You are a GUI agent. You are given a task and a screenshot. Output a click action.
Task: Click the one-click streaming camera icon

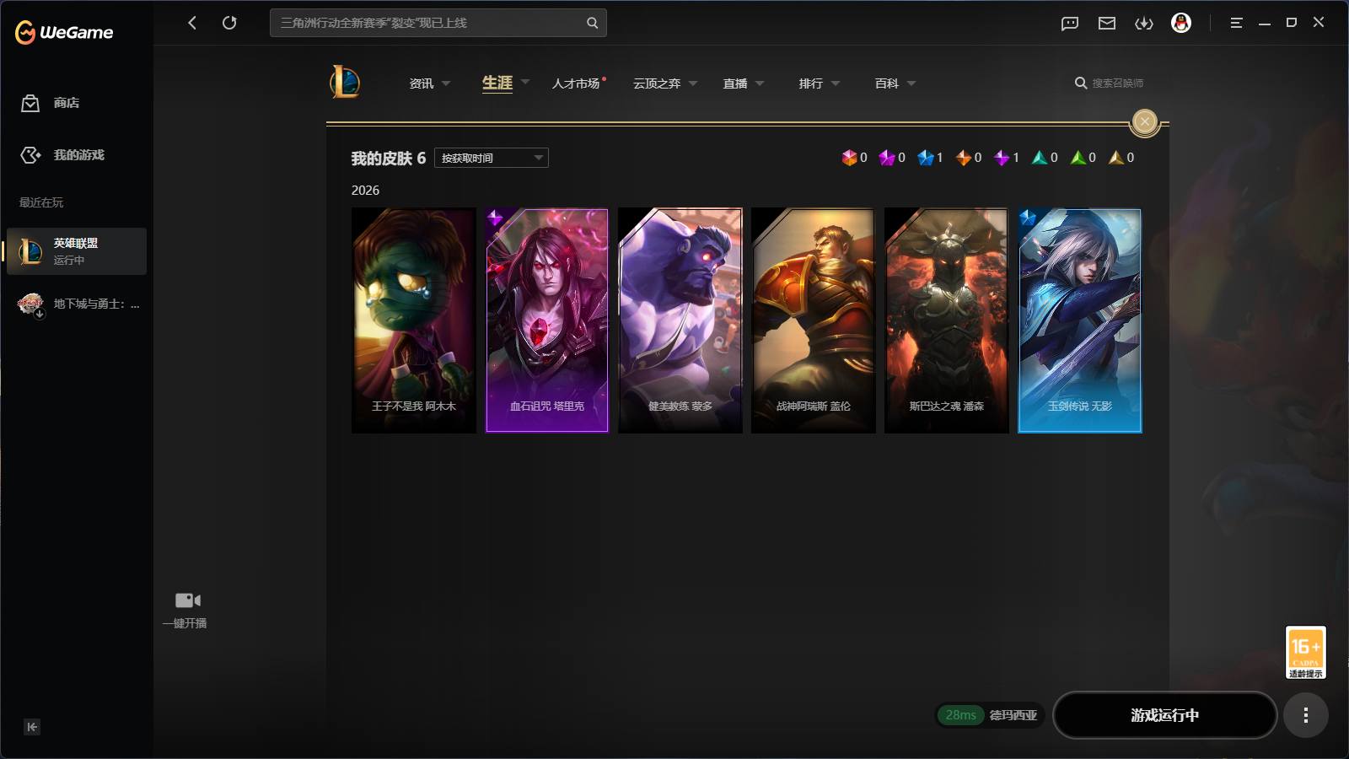tap(187, 600)
